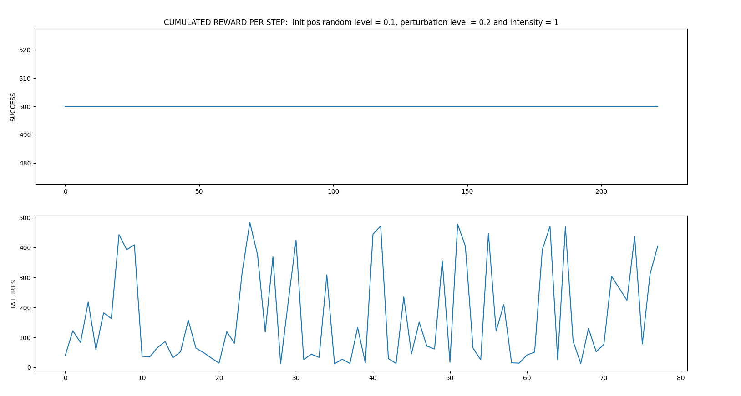The image size is (741, 396).
Task: Click the FAILURES y-axis label
Action: click(x=13, y=294)
